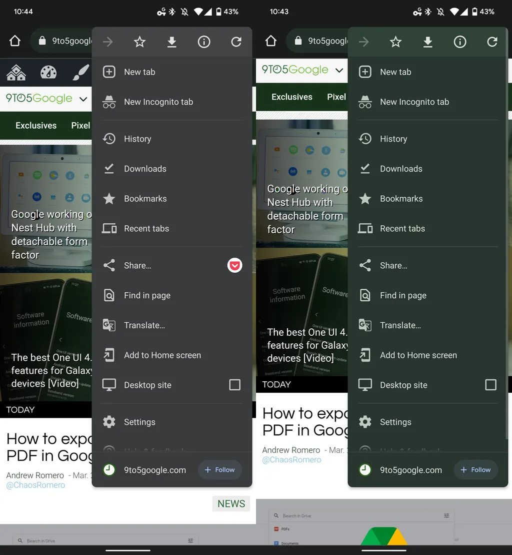Download the page using the left menu's download icon
512x555 pixels.
(x=172, y=42)
